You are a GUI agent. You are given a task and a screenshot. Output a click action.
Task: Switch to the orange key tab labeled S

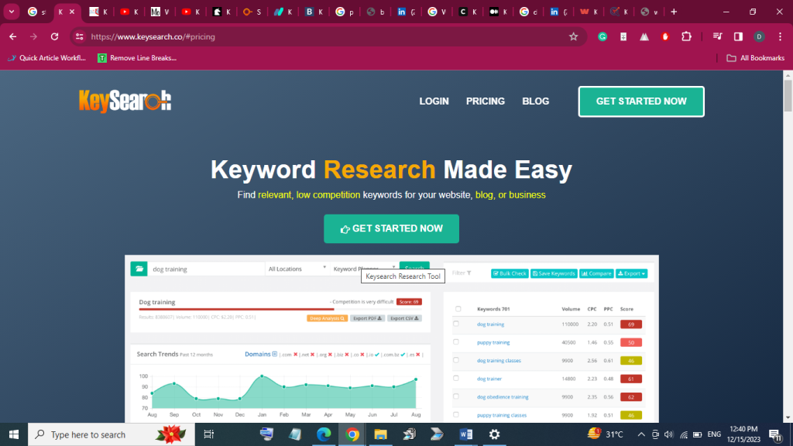252,12
